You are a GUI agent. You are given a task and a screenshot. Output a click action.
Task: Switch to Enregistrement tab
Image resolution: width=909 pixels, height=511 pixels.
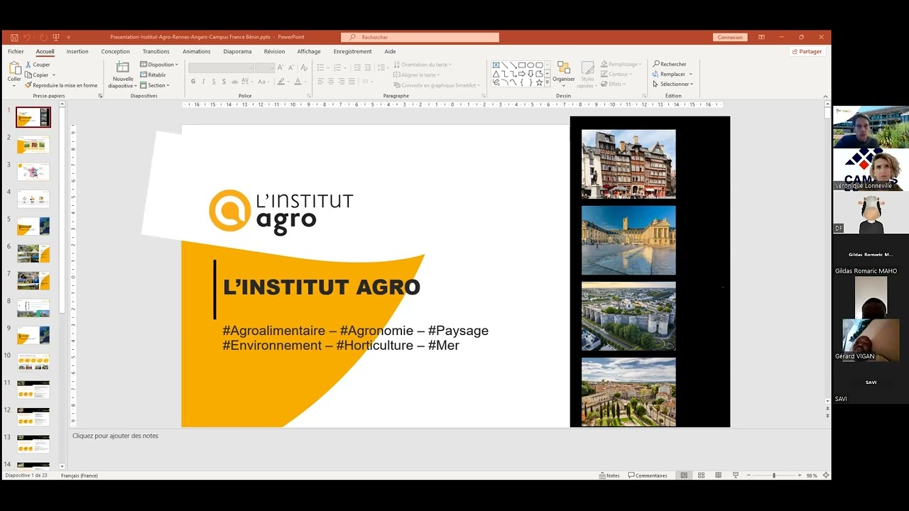click(352, 52)
